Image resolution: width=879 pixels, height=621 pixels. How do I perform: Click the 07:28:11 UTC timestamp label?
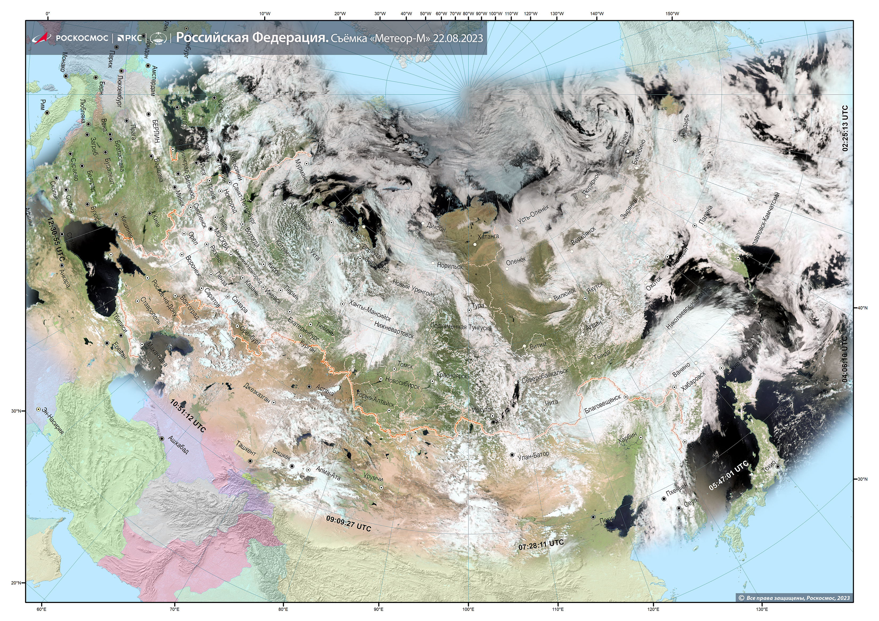541,545
